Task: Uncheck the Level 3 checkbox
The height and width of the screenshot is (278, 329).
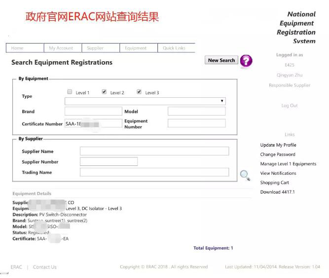Action: coord(139,92)
